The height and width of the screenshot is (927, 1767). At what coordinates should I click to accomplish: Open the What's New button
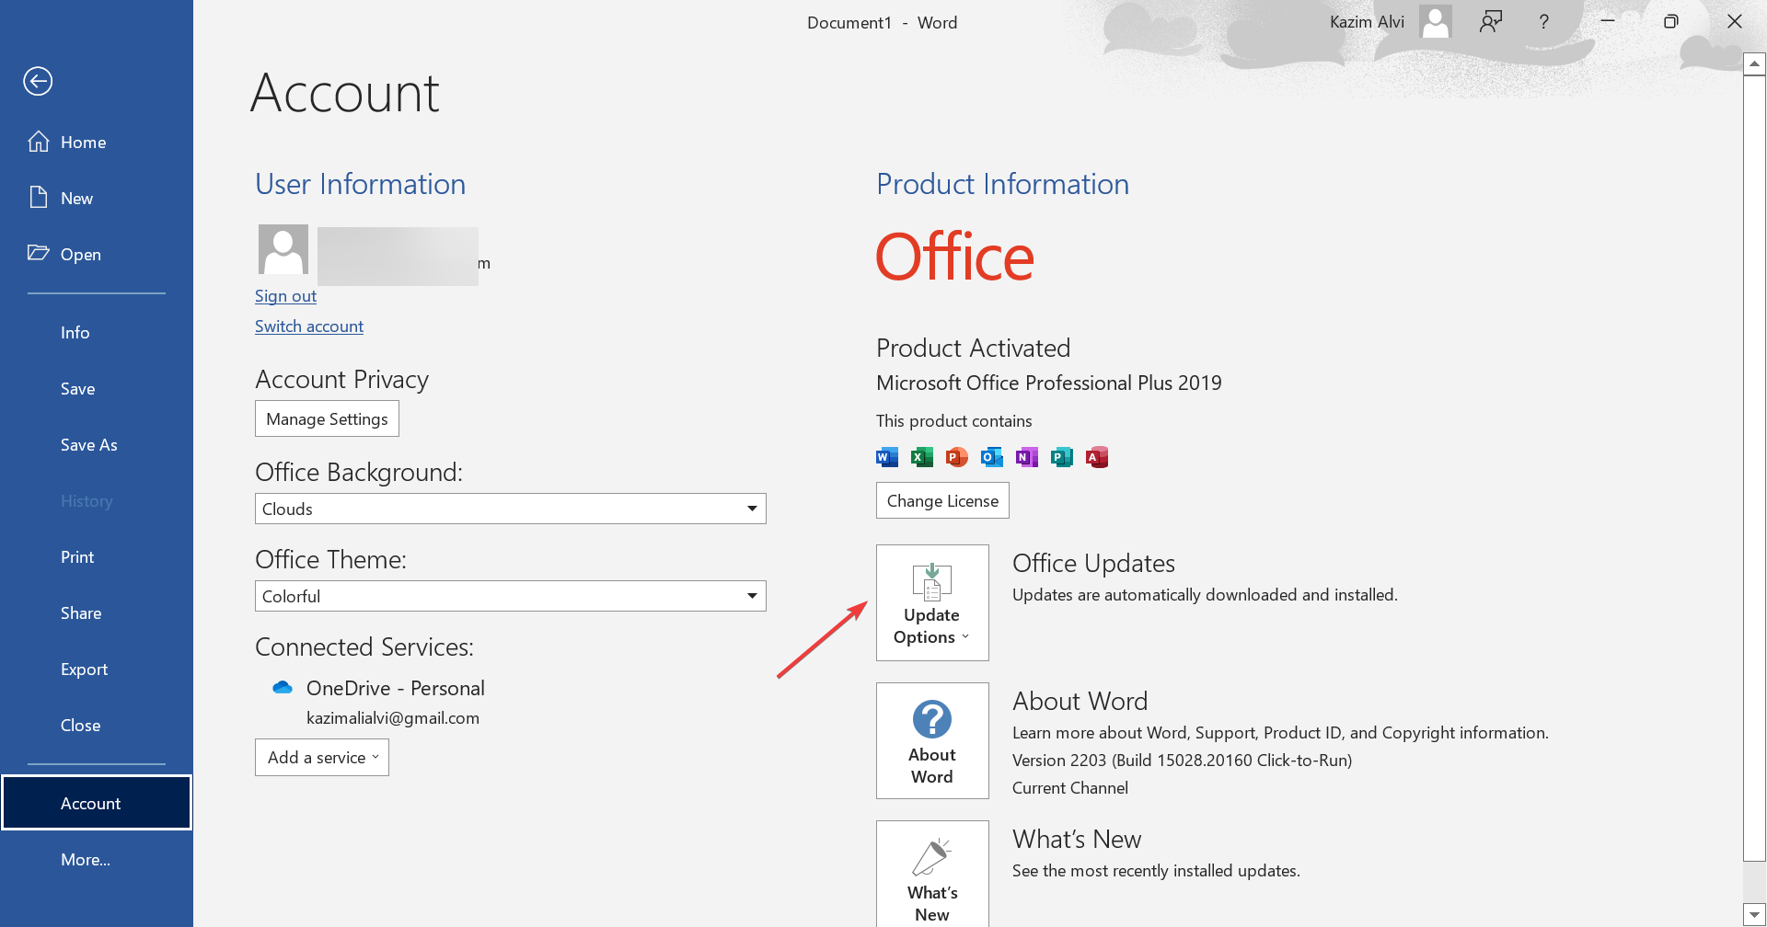click(x=932, y=874)
